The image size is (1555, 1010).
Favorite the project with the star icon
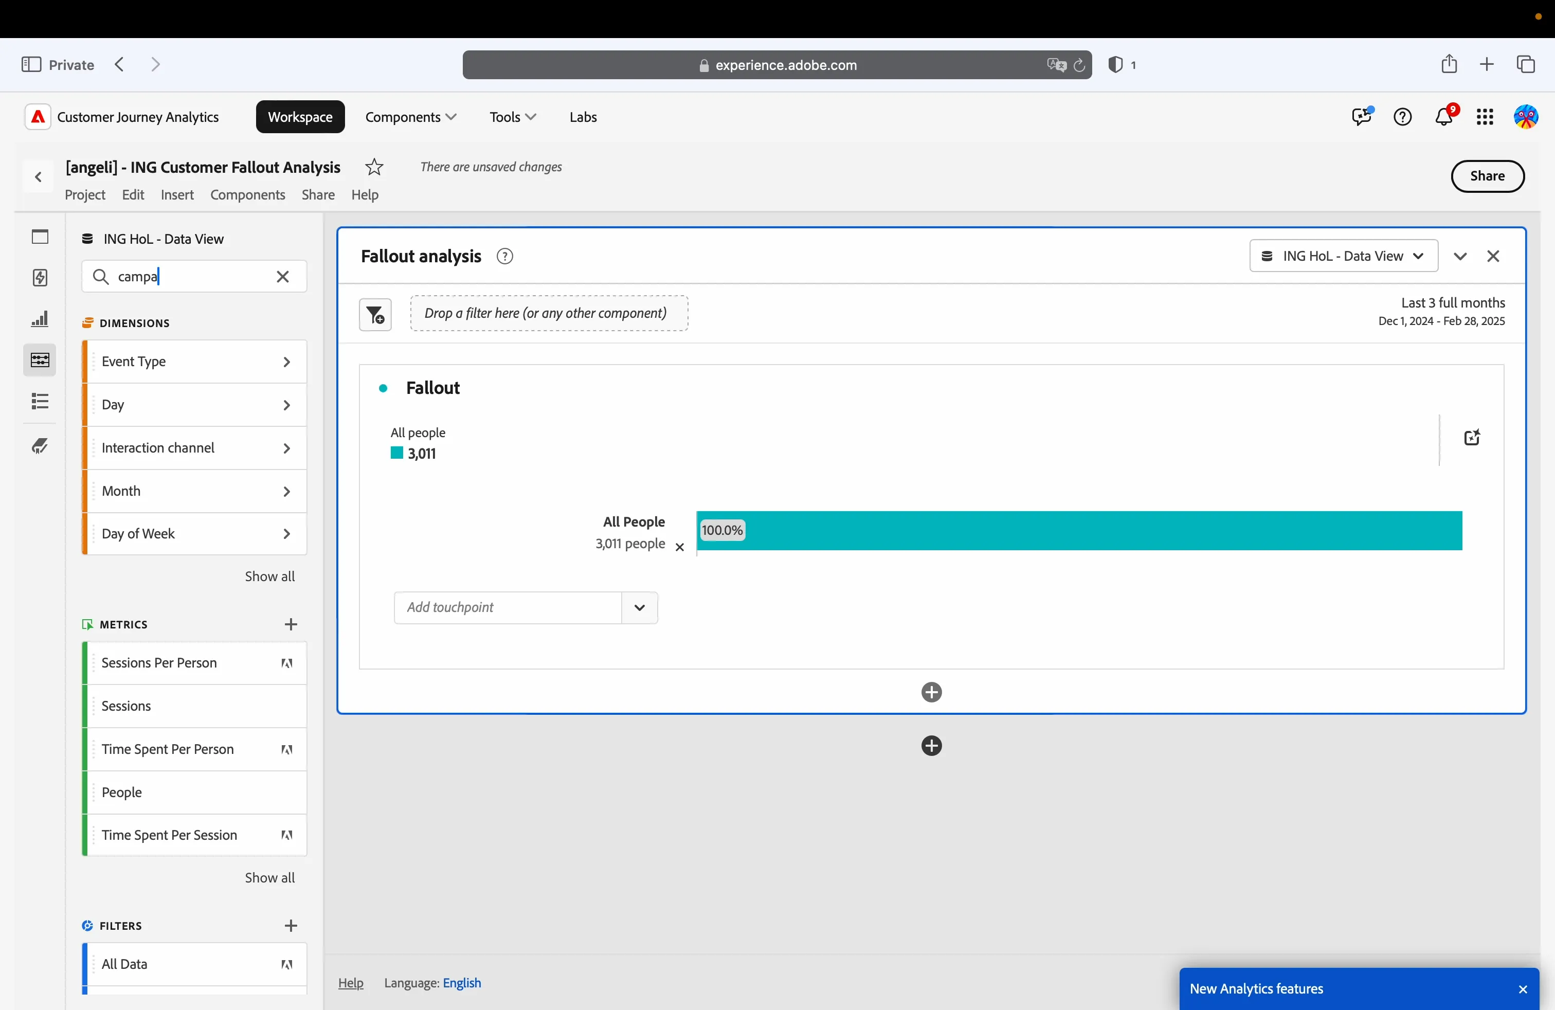pos(374,167)
